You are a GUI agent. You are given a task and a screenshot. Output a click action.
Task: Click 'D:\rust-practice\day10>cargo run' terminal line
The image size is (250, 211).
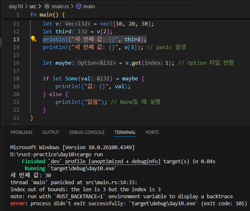tap(57, 155)
